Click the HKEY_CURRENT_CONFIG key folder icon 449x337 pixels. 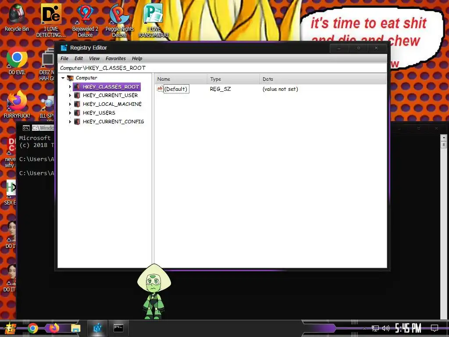77,122
